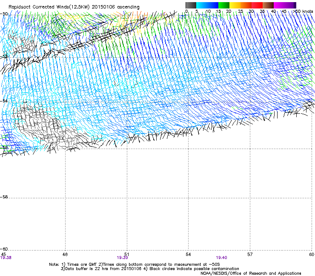Image resolution: width=315 pixels, height=276 pixels.
Task: Pick the green 15-20 knots legend color
Action: [x=224, y=5]
